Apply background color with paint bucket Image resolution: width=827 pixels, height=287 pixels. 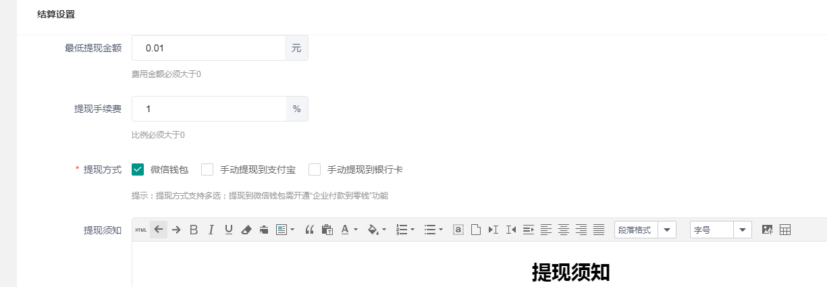coord(373,230)
